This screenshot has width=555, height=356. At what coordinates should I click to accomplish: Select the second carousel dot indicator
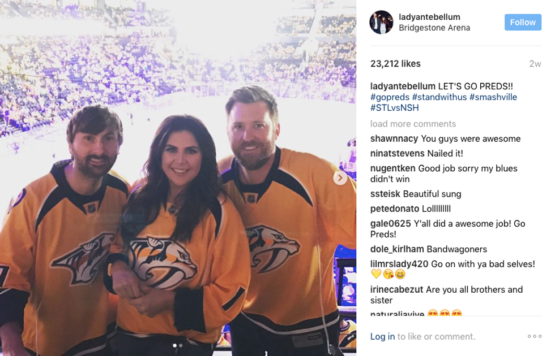(181, 345)
